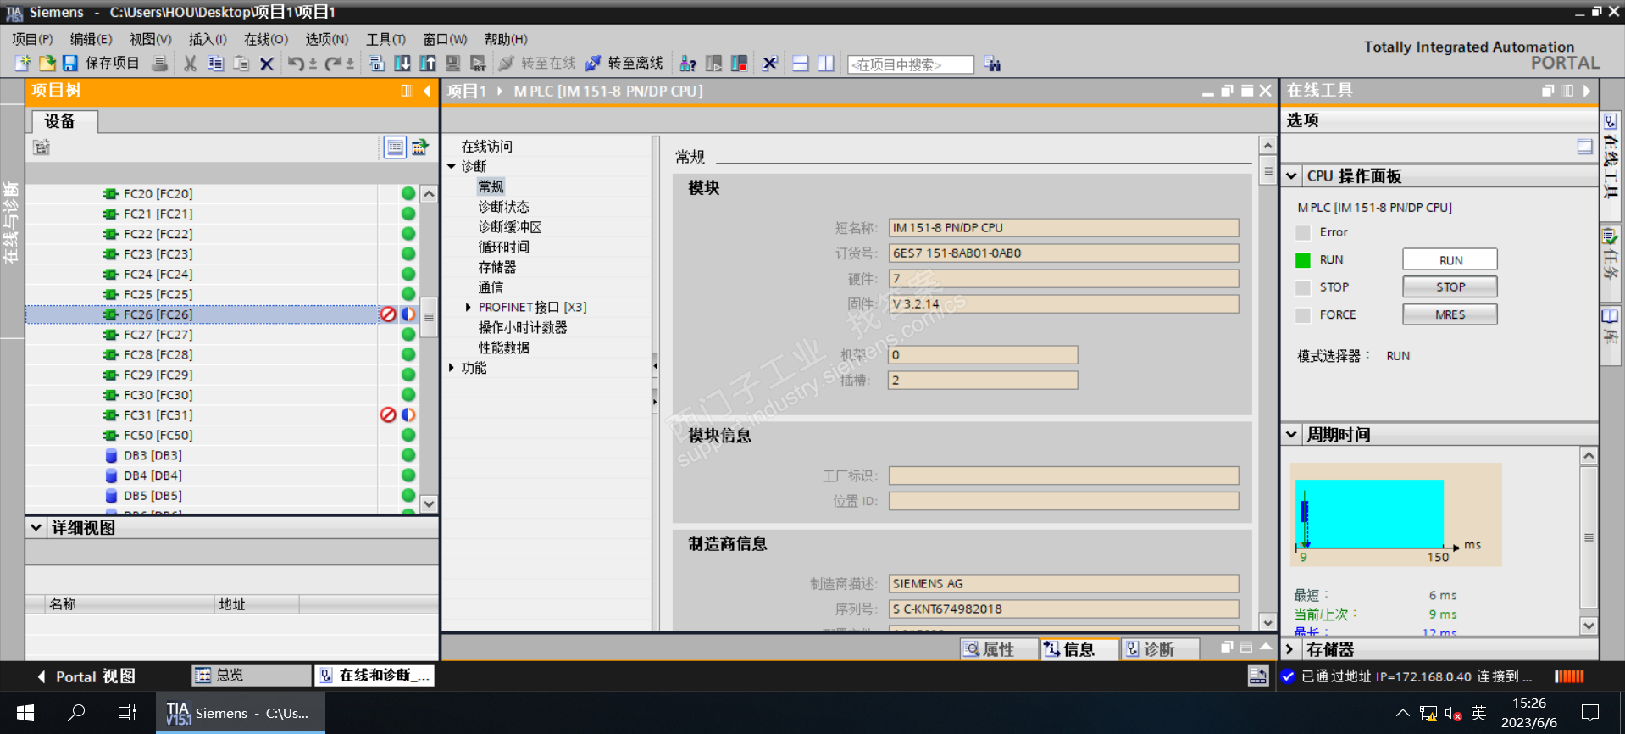Image resolution: width=1625 pixels, height=734 pixels.
Task: Collapse the 诊断 navigation node
Action: (452, 167)
